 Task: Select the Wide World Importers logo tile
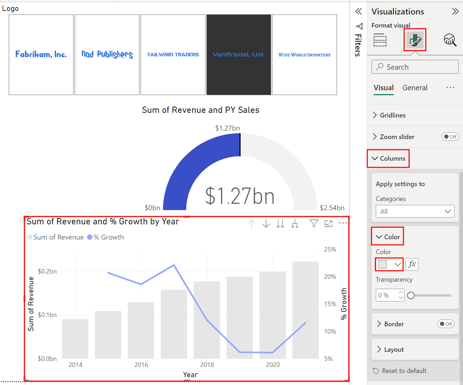coord(305,54)
